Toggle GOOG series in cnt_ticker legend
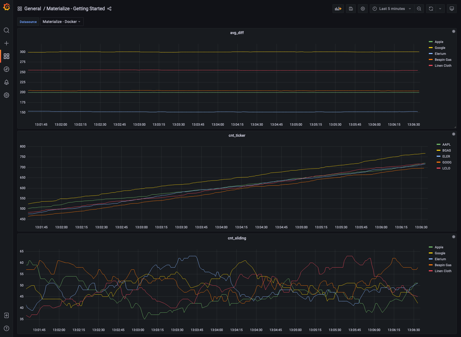This screenshot has height=337, width=461. pos(447,162)
